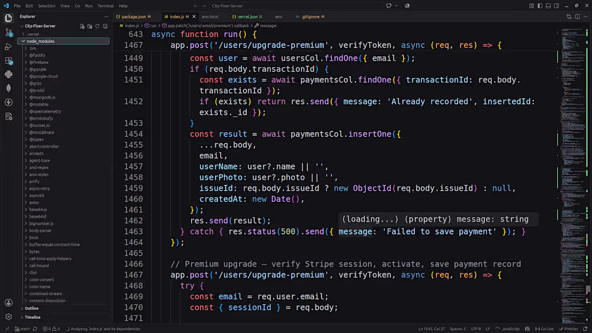Open errors and warnings count in status bar
The image size is (592, 333).
51,329
